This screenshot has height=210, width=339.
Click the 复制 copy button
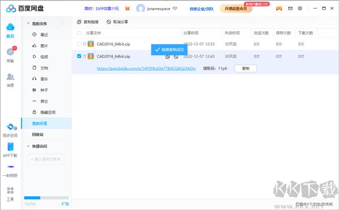pos(246,68)
